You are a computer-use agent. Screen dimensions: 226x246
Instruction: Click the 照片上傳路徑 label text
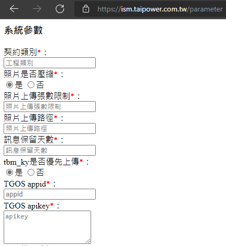(29, 118)
